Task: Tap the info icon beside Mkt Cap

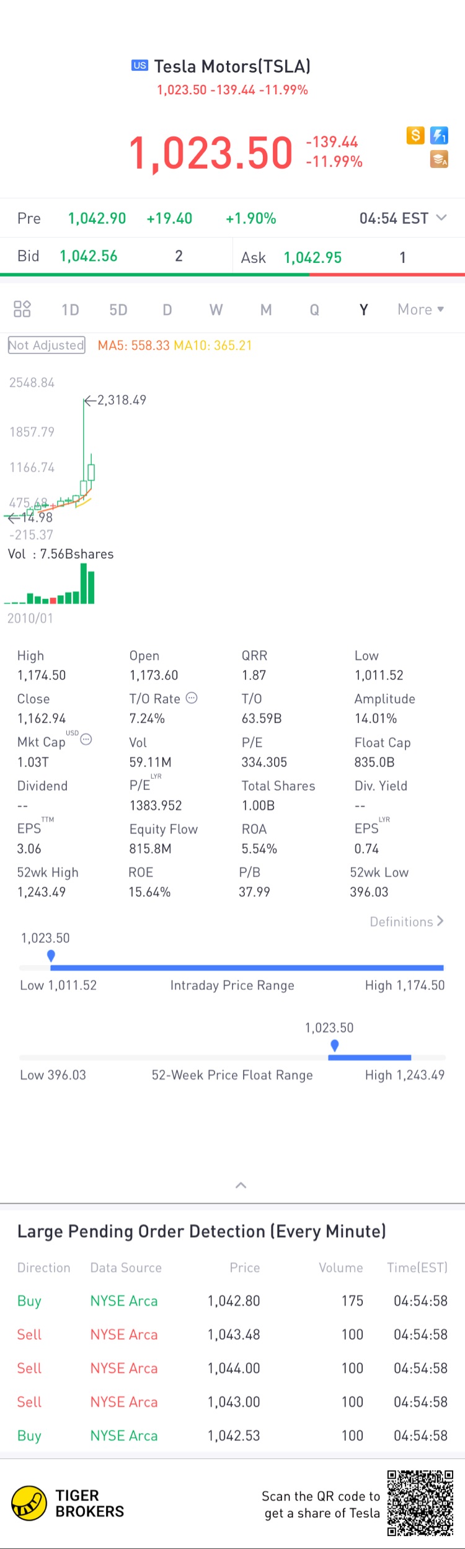Action: 86,739
